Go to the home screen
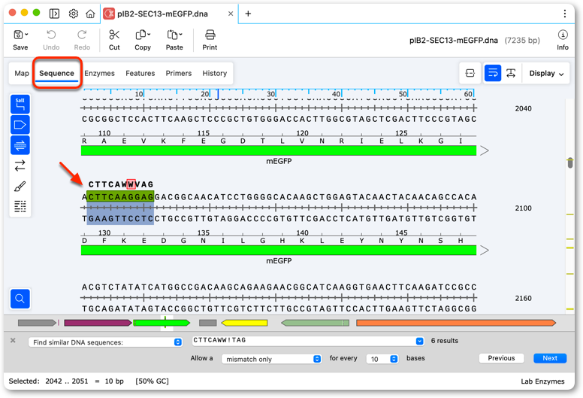 click(x=90, y=14)
